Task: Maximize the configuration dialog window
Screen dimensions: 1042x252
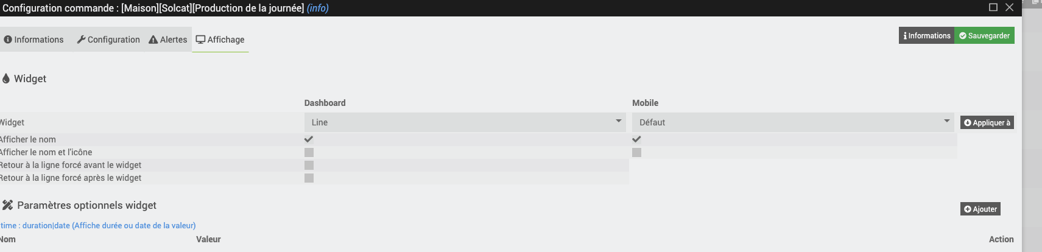Action: (993, 7)
